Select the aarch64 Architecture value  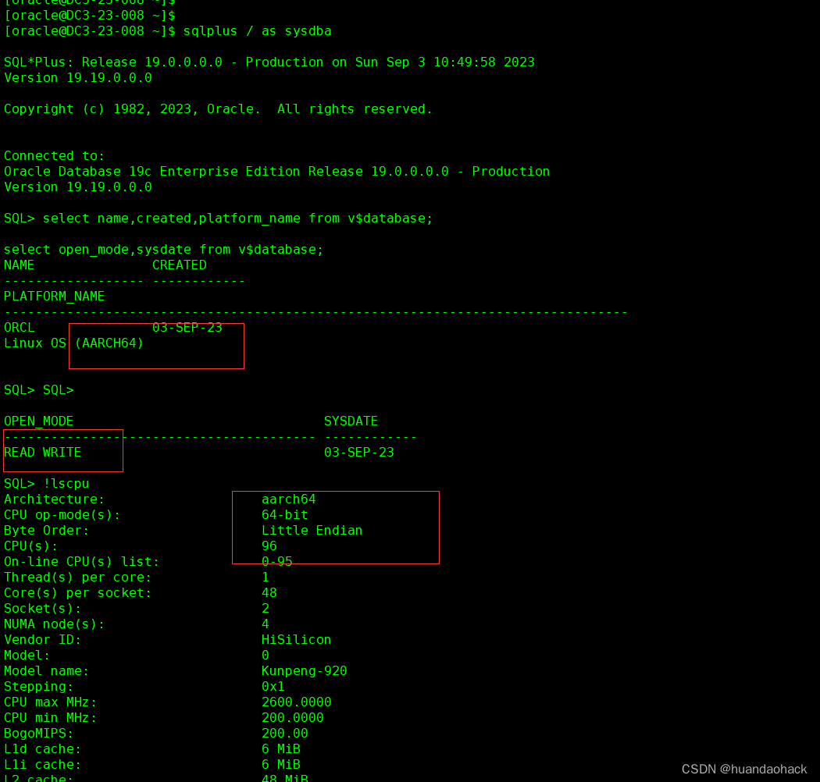289,499
